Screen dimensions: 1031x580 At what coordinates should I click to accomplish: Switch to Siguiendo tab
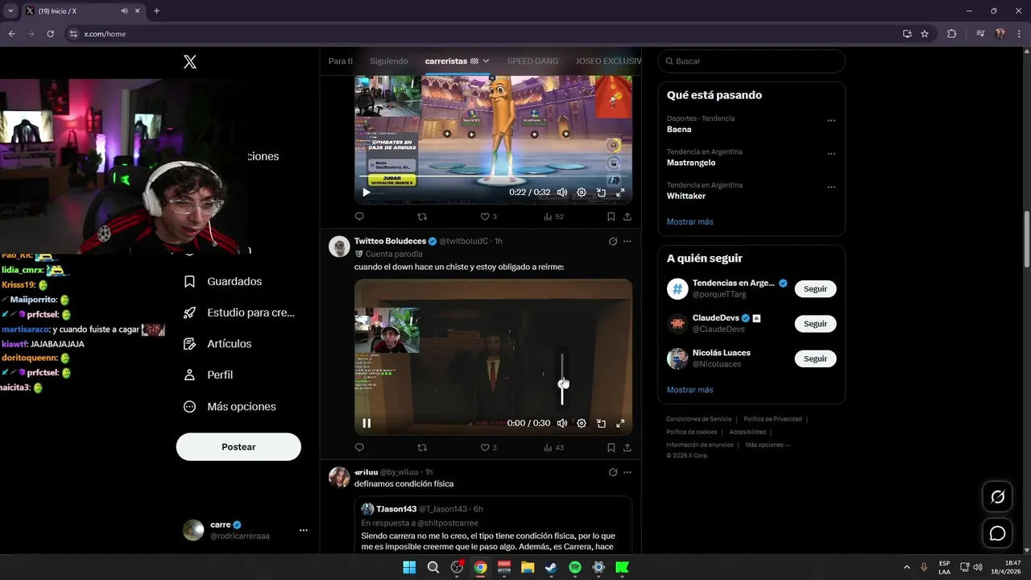click(x=389, y=61)
